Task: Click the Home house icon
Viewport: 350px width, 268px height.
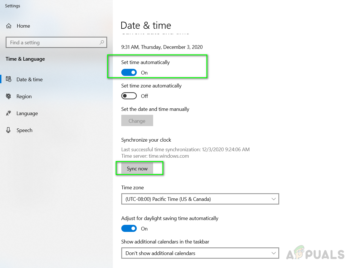Action: [9, 26]
